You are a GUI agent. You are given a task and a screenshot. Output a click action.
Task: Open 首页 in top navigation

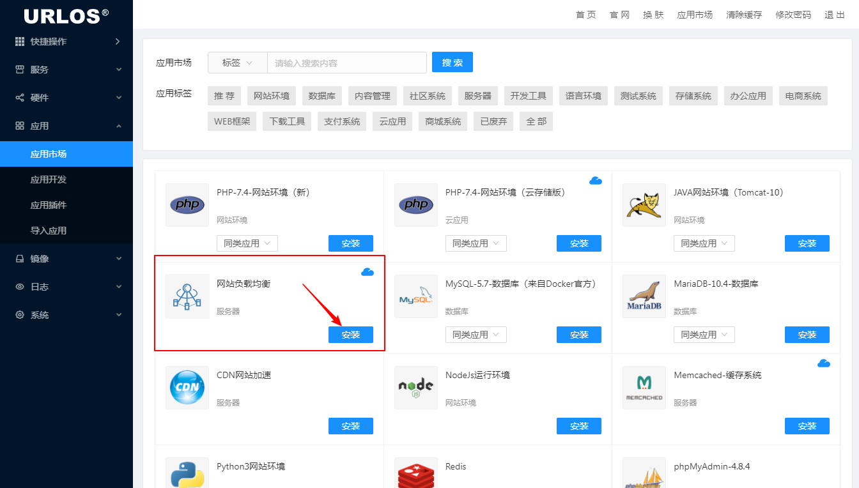click(586, 15)
